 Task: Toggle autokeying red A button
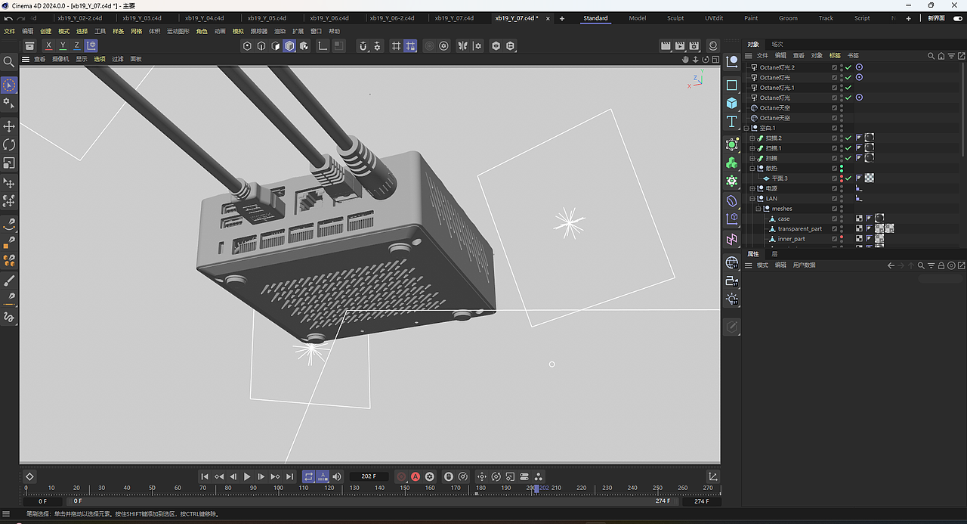[x=416, y=476]
